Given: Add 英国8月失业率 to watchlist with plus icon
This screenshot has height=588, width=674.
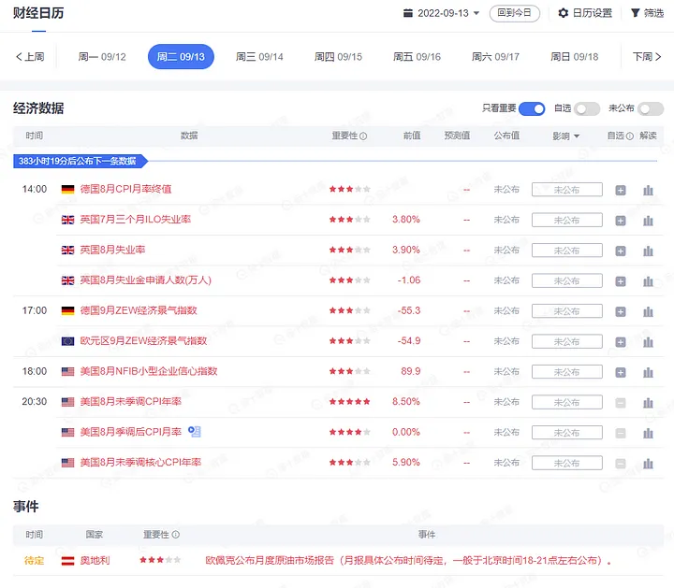Looking at the screenshot, I should pos(620,251).
